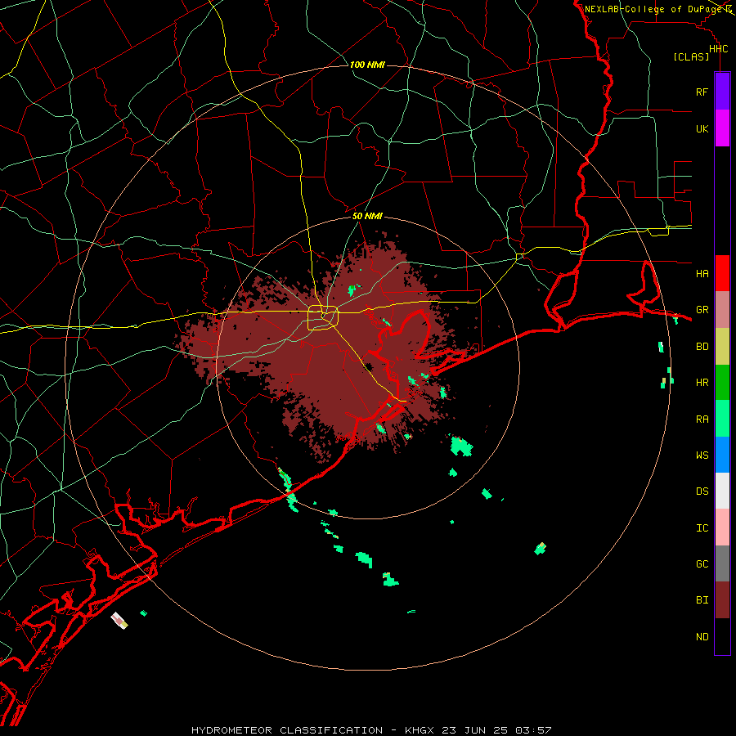736x736 pixels.
Task: Click the UK magenta legend swatch
Action: click(722, 128)
